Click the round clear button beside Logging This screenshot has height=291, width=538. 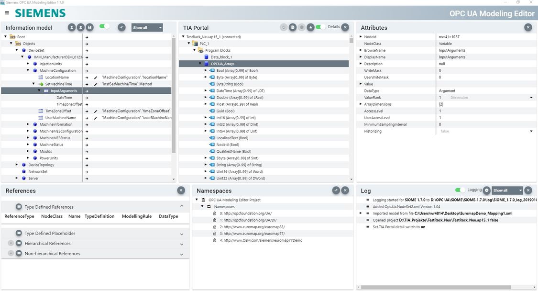pos(486,190)
